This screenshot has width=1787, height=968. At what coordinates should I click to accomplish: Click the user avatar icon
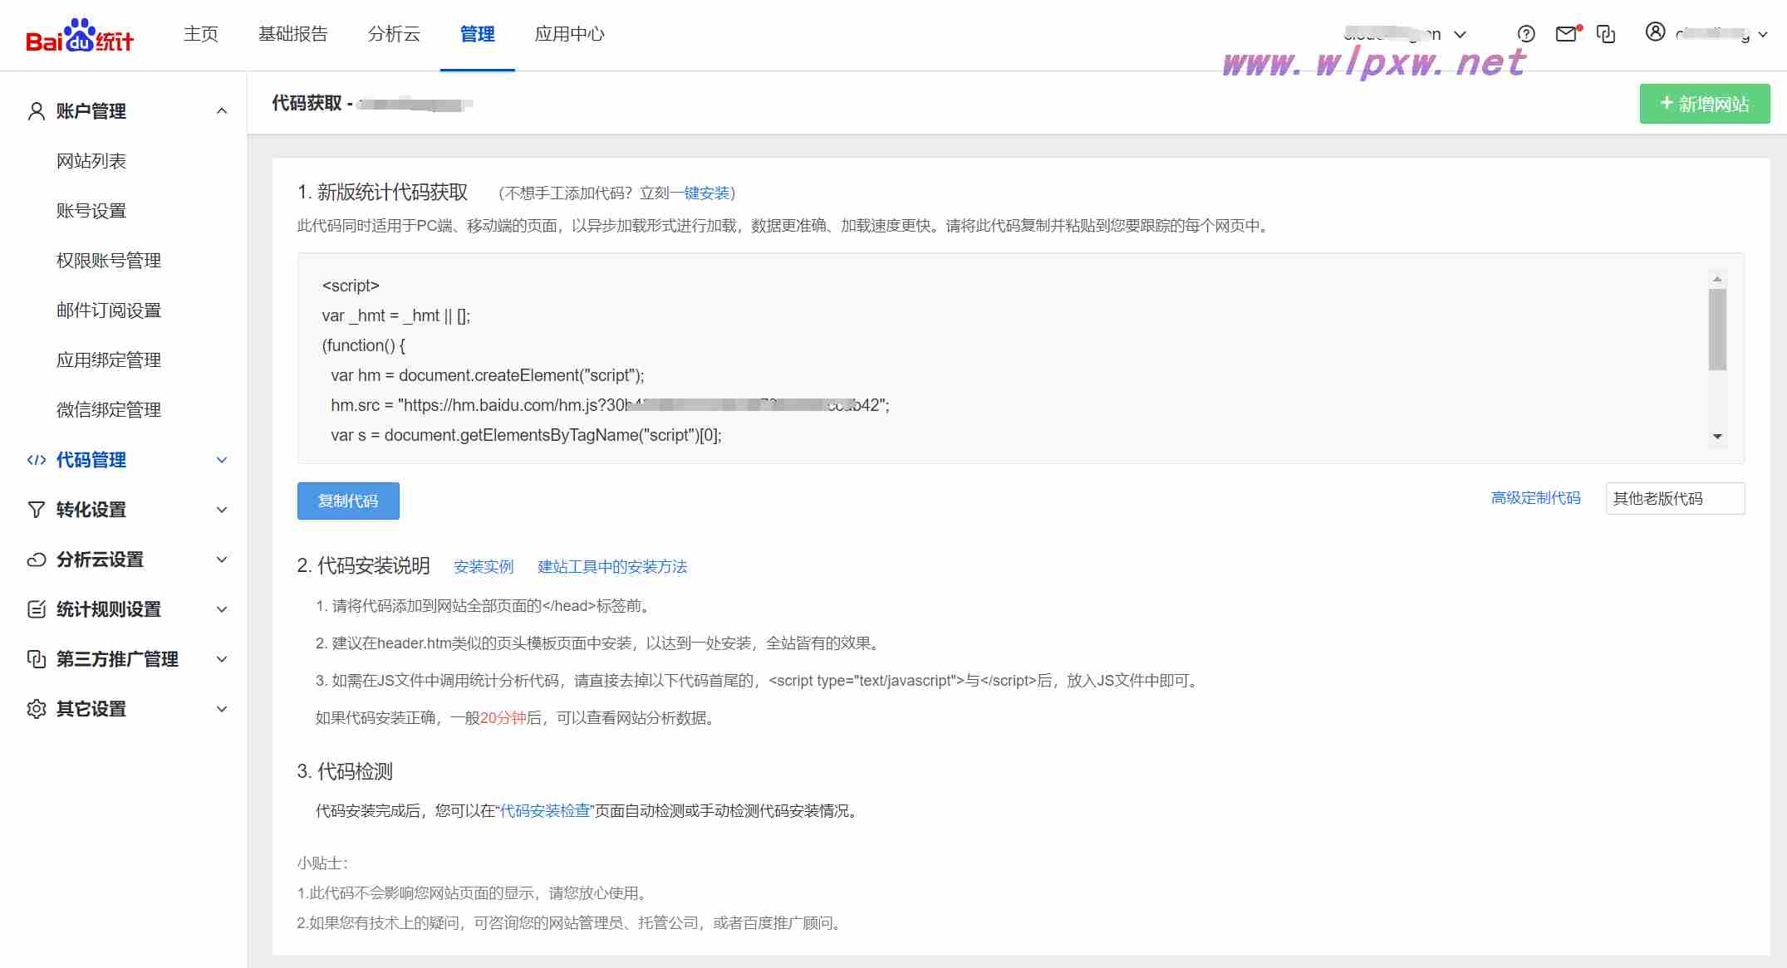pyautogui.click(x=1655, y=32)
